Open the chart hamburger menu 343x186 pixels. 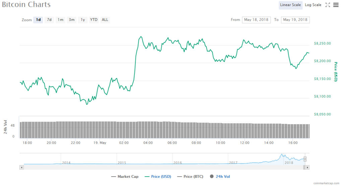click(336, 5)
